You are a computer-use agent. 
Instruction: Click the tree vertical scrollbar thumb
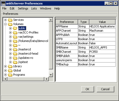pos(51,46)
